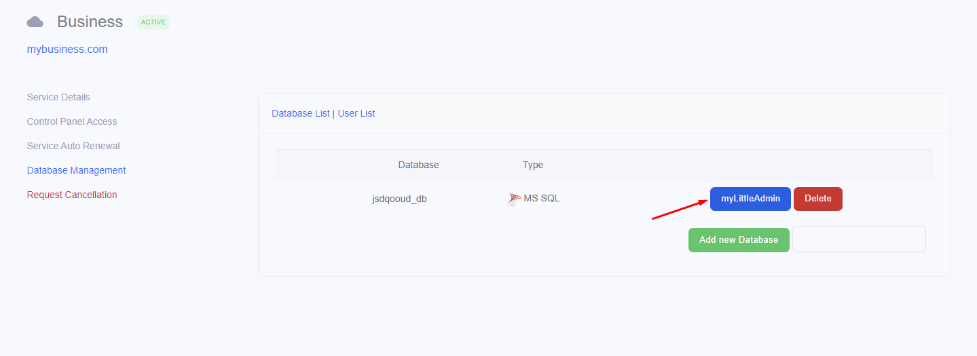Launch myLittleAdmin for jsdqooud_db

(x=750, y=199)
